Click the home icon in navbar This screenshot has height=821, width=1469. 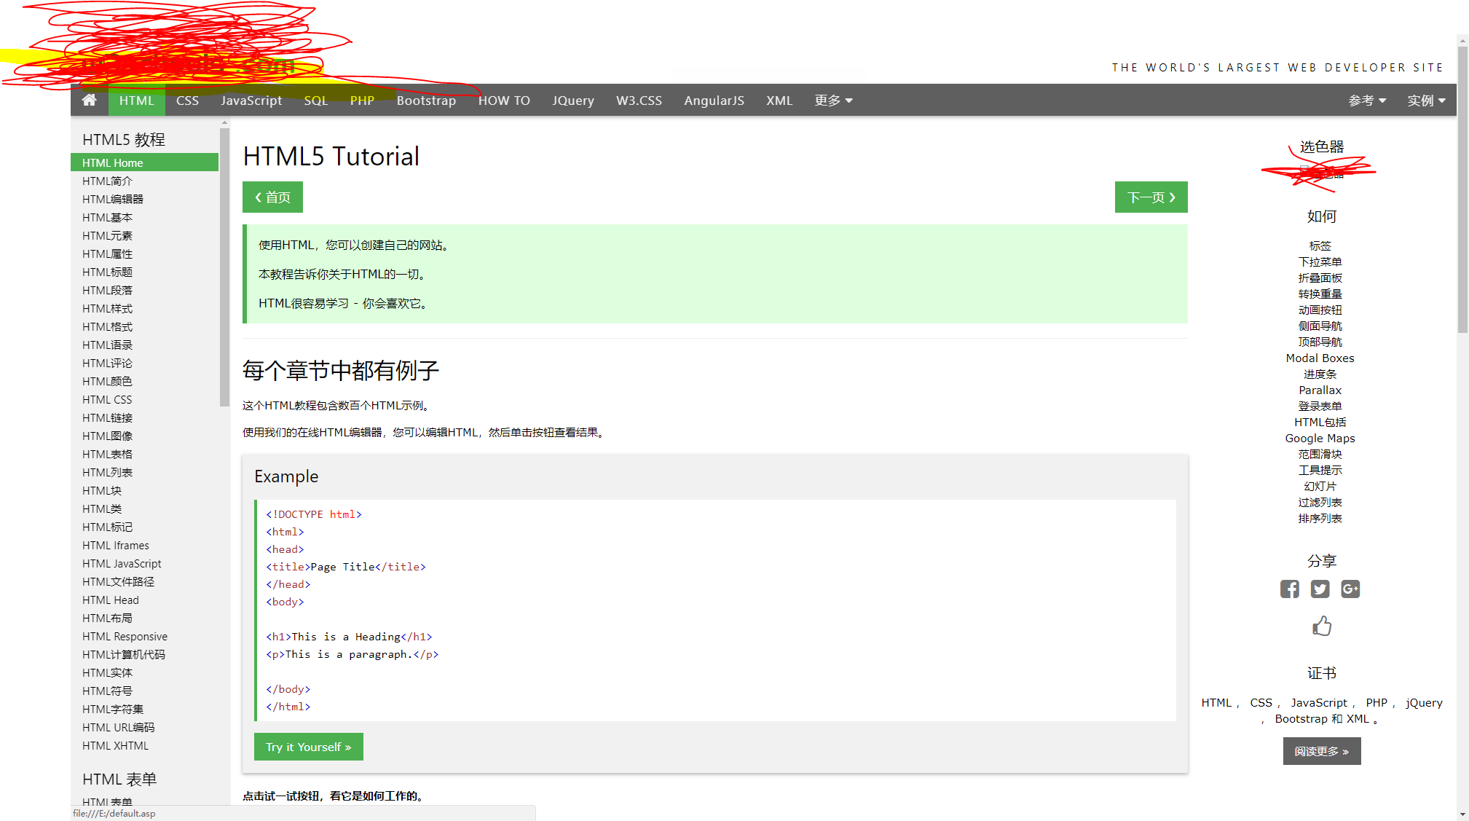(89, 101)
